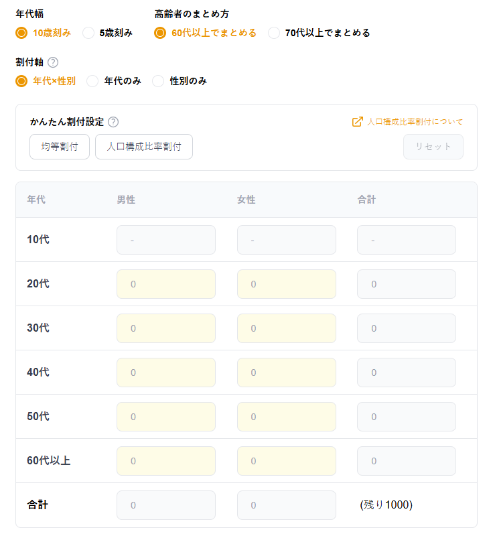Viewport: 489px width, 536px height.
Task: Click the 20代 男性 input field
Action: (166, 284)
